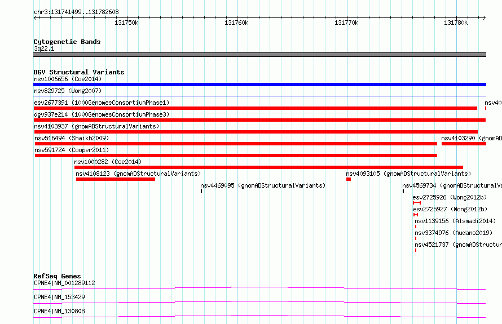Select the red esv2677391 variant bar
Viewport: 502px width, 324px height.
(x=256, y=108)
